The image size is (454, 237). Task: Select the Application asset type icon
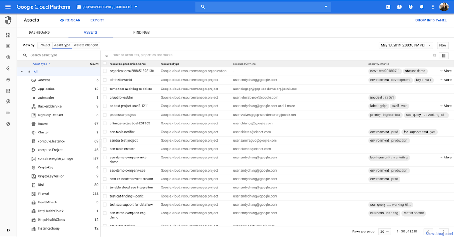coord(34,89)
